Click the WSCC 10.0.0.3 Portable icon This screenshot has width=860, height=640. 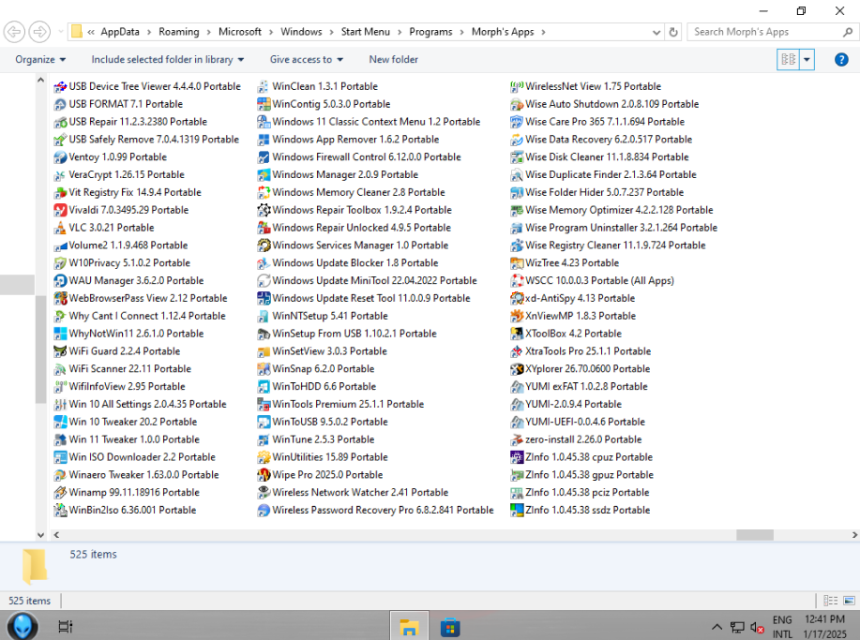pos(517,280)
